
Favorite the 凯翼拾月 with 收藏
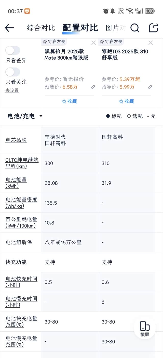click(70, 101)
